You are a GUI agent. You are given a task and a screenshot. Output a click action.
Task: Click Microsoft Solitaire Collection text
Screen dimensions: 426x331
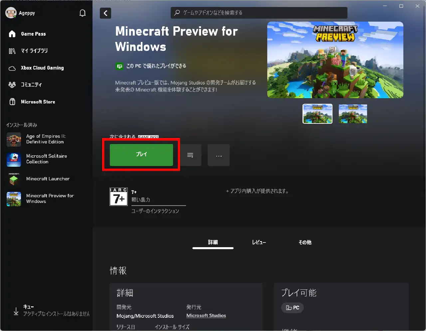(x=47, y=159)
